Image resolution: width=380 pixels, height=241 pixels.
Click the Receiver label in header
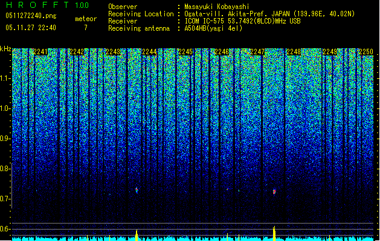(123, 21)
